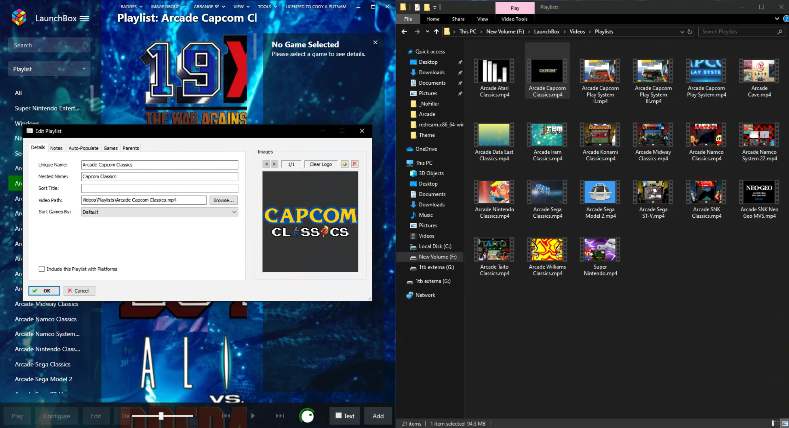Viewport: 789px width, 428px height.
Task: Click the Browse button for Video Path
Action: pyautogui.click(x=223, y=200)
